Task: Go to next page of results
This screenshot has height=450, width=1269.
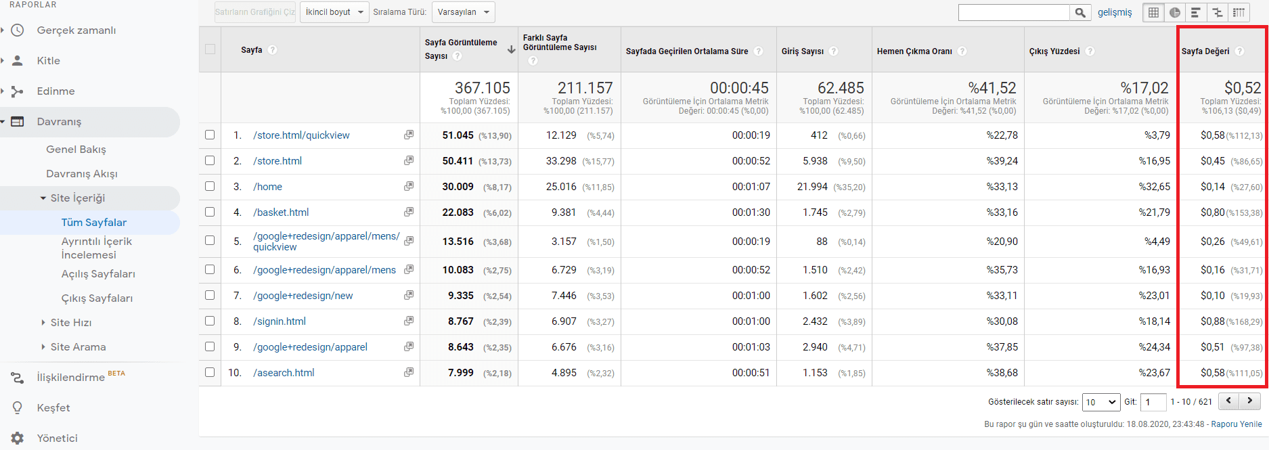Action: point(1250,401)
